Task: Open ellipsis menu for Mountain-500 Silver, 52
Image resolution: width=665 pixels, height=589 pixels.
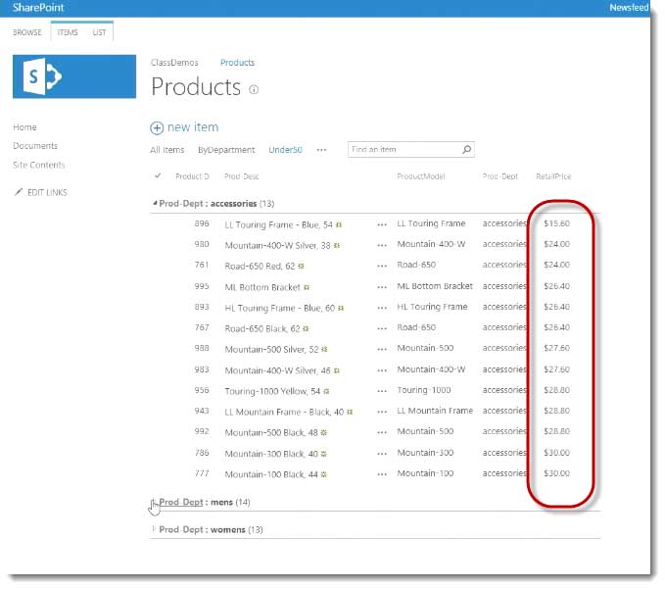Action: coord(382,349)
